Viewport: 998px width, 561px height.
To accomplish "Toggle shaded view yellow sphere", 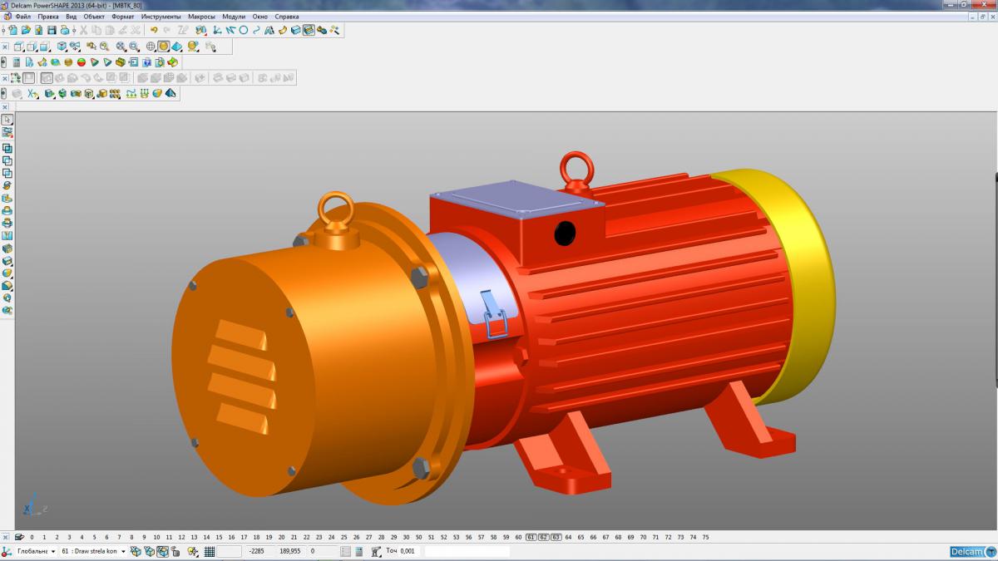I will (x=164, y=46).
